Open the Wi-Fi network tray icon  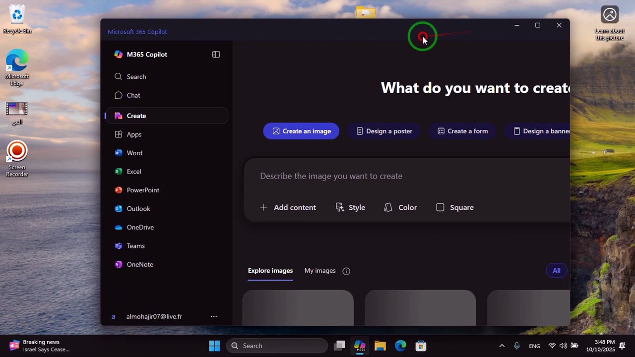(552, 346)
